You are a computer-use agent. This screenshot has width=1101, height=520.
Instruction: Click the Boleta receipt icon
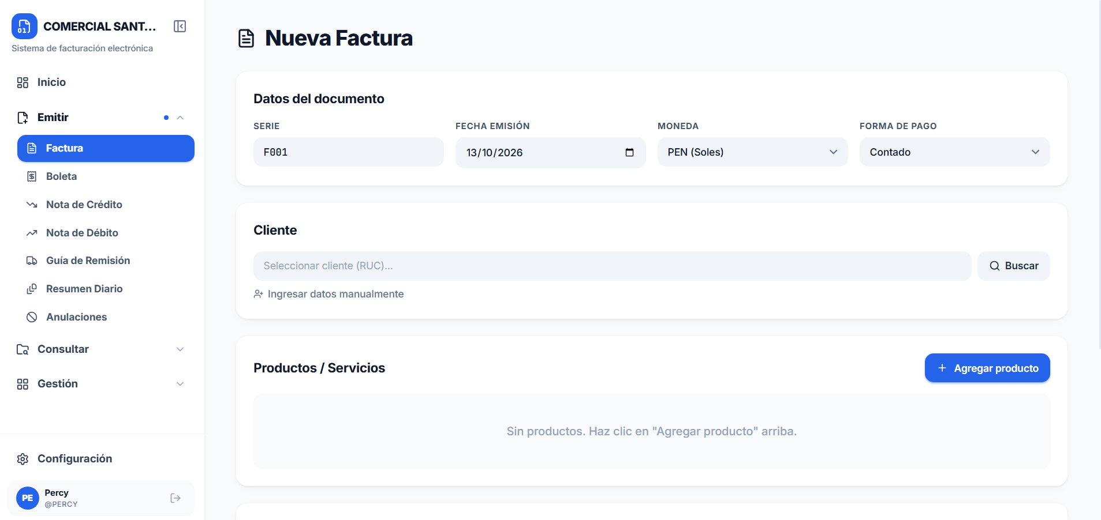pyautogui.click(x=32, y=176)
